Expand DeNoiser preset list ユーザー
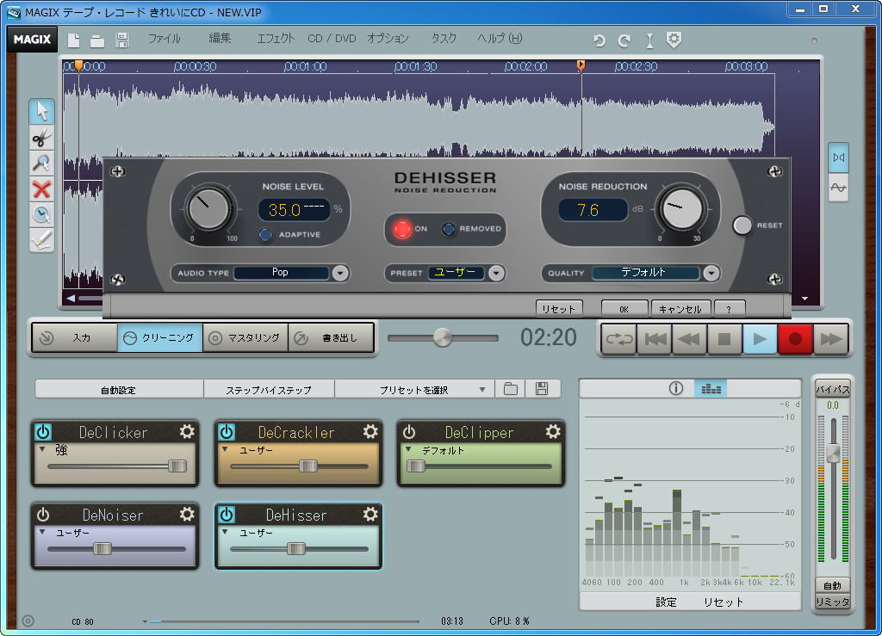 [x=43, y=532]
